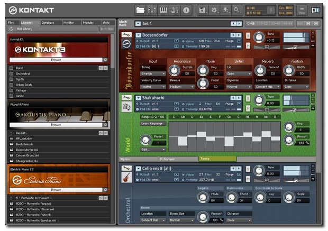Toggle the output mixer icon in toolbar
This screenshot has width=328, height=231.
point(152,10)
